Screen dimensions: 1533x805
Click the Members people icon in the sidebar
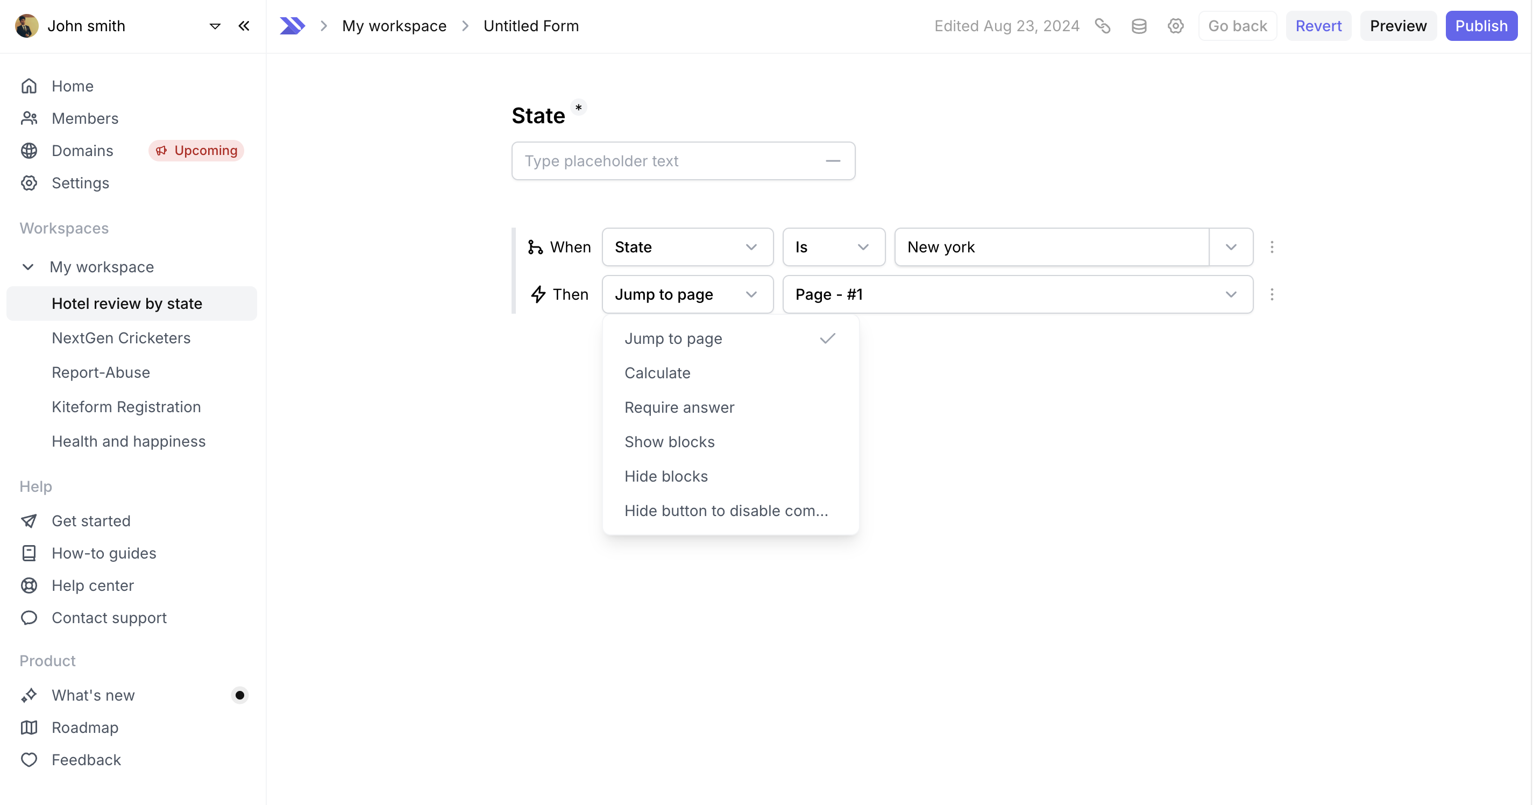point(29,118)
